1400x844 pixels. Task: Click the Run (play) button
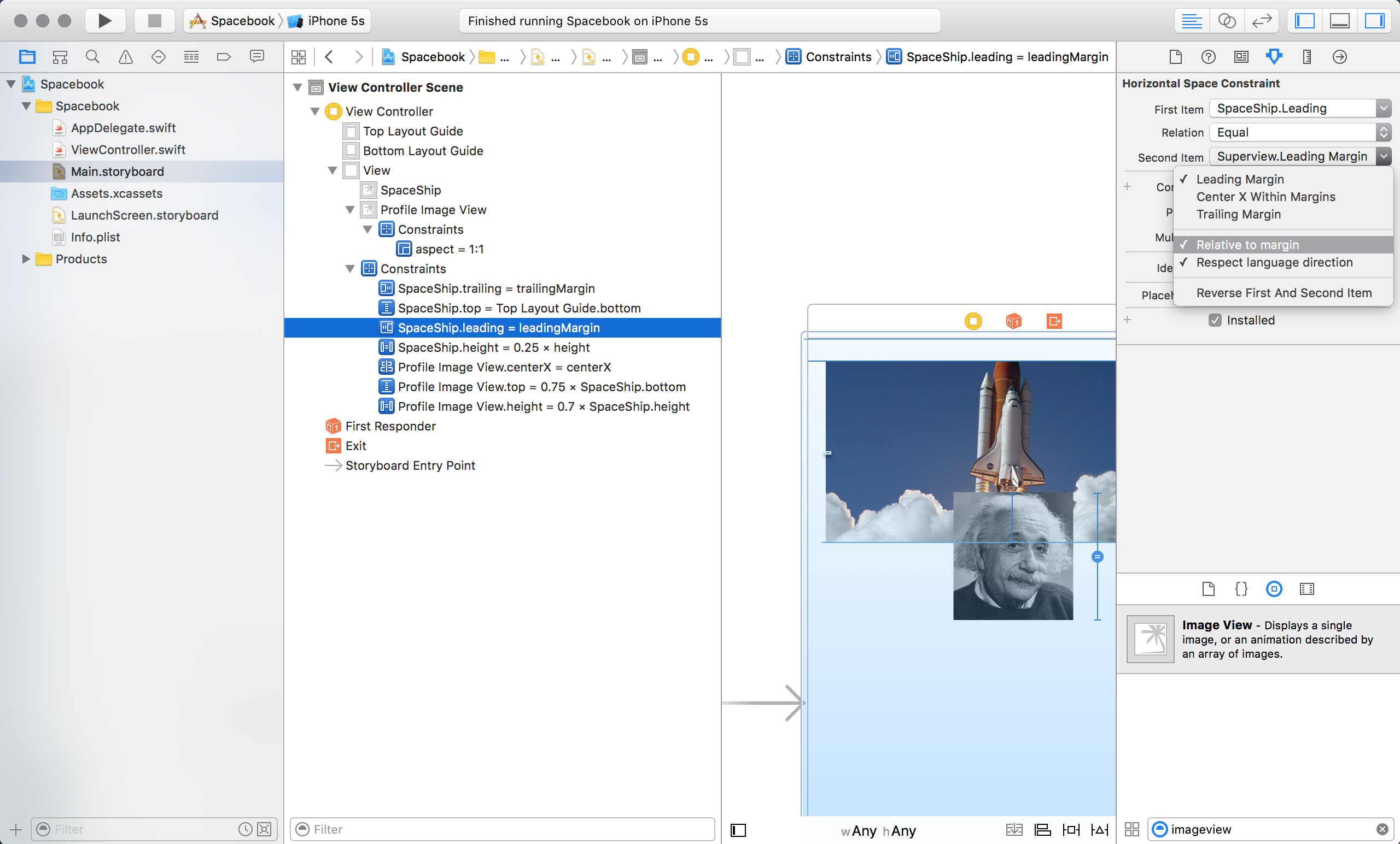(104, 21)
